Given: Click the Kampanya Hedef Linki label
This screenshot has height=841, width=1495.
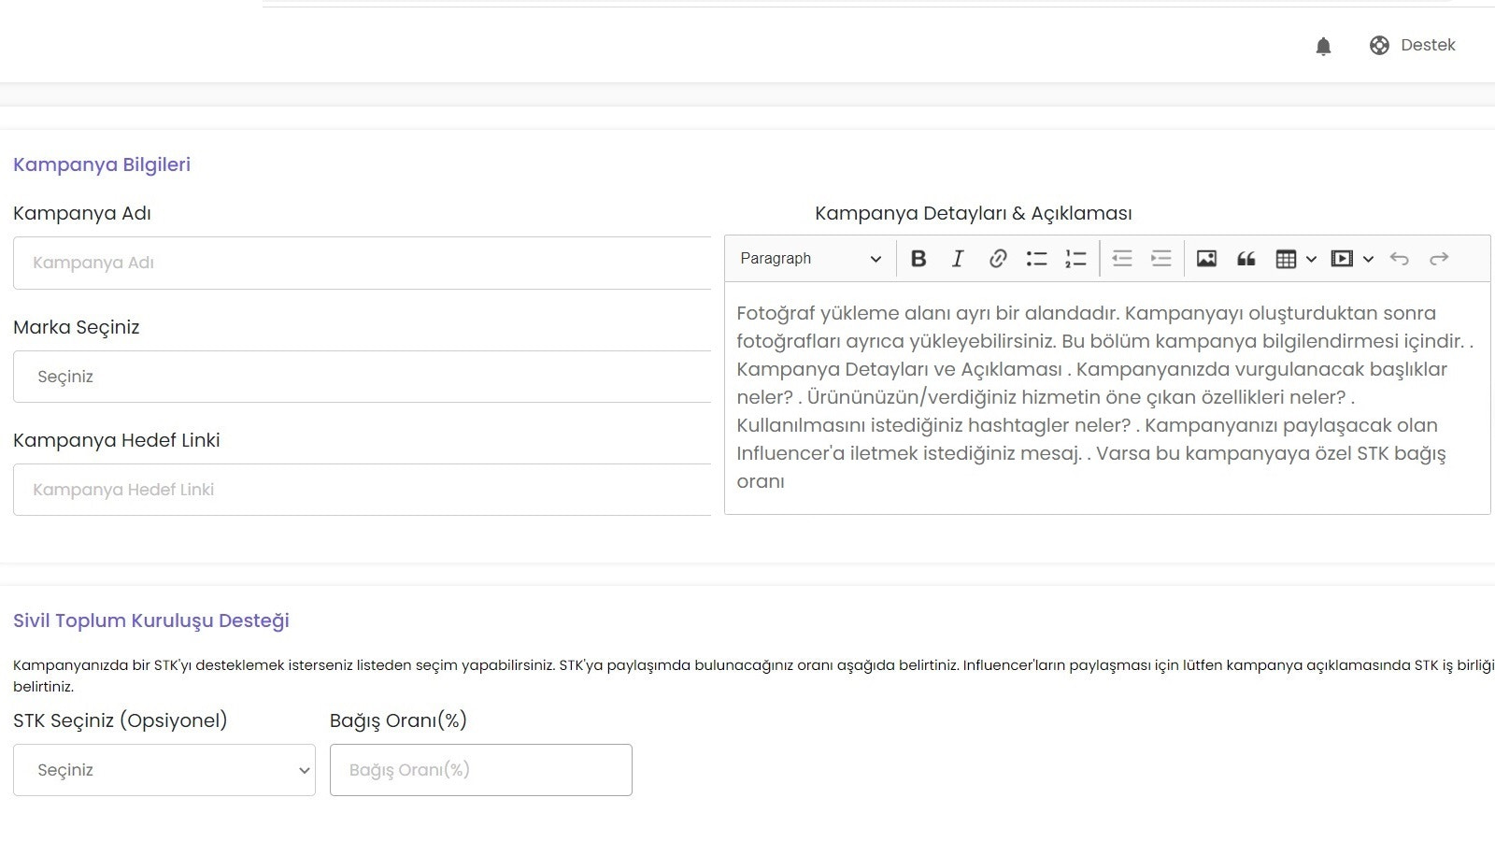Looking at the screenshot, I should pos(117,440).
